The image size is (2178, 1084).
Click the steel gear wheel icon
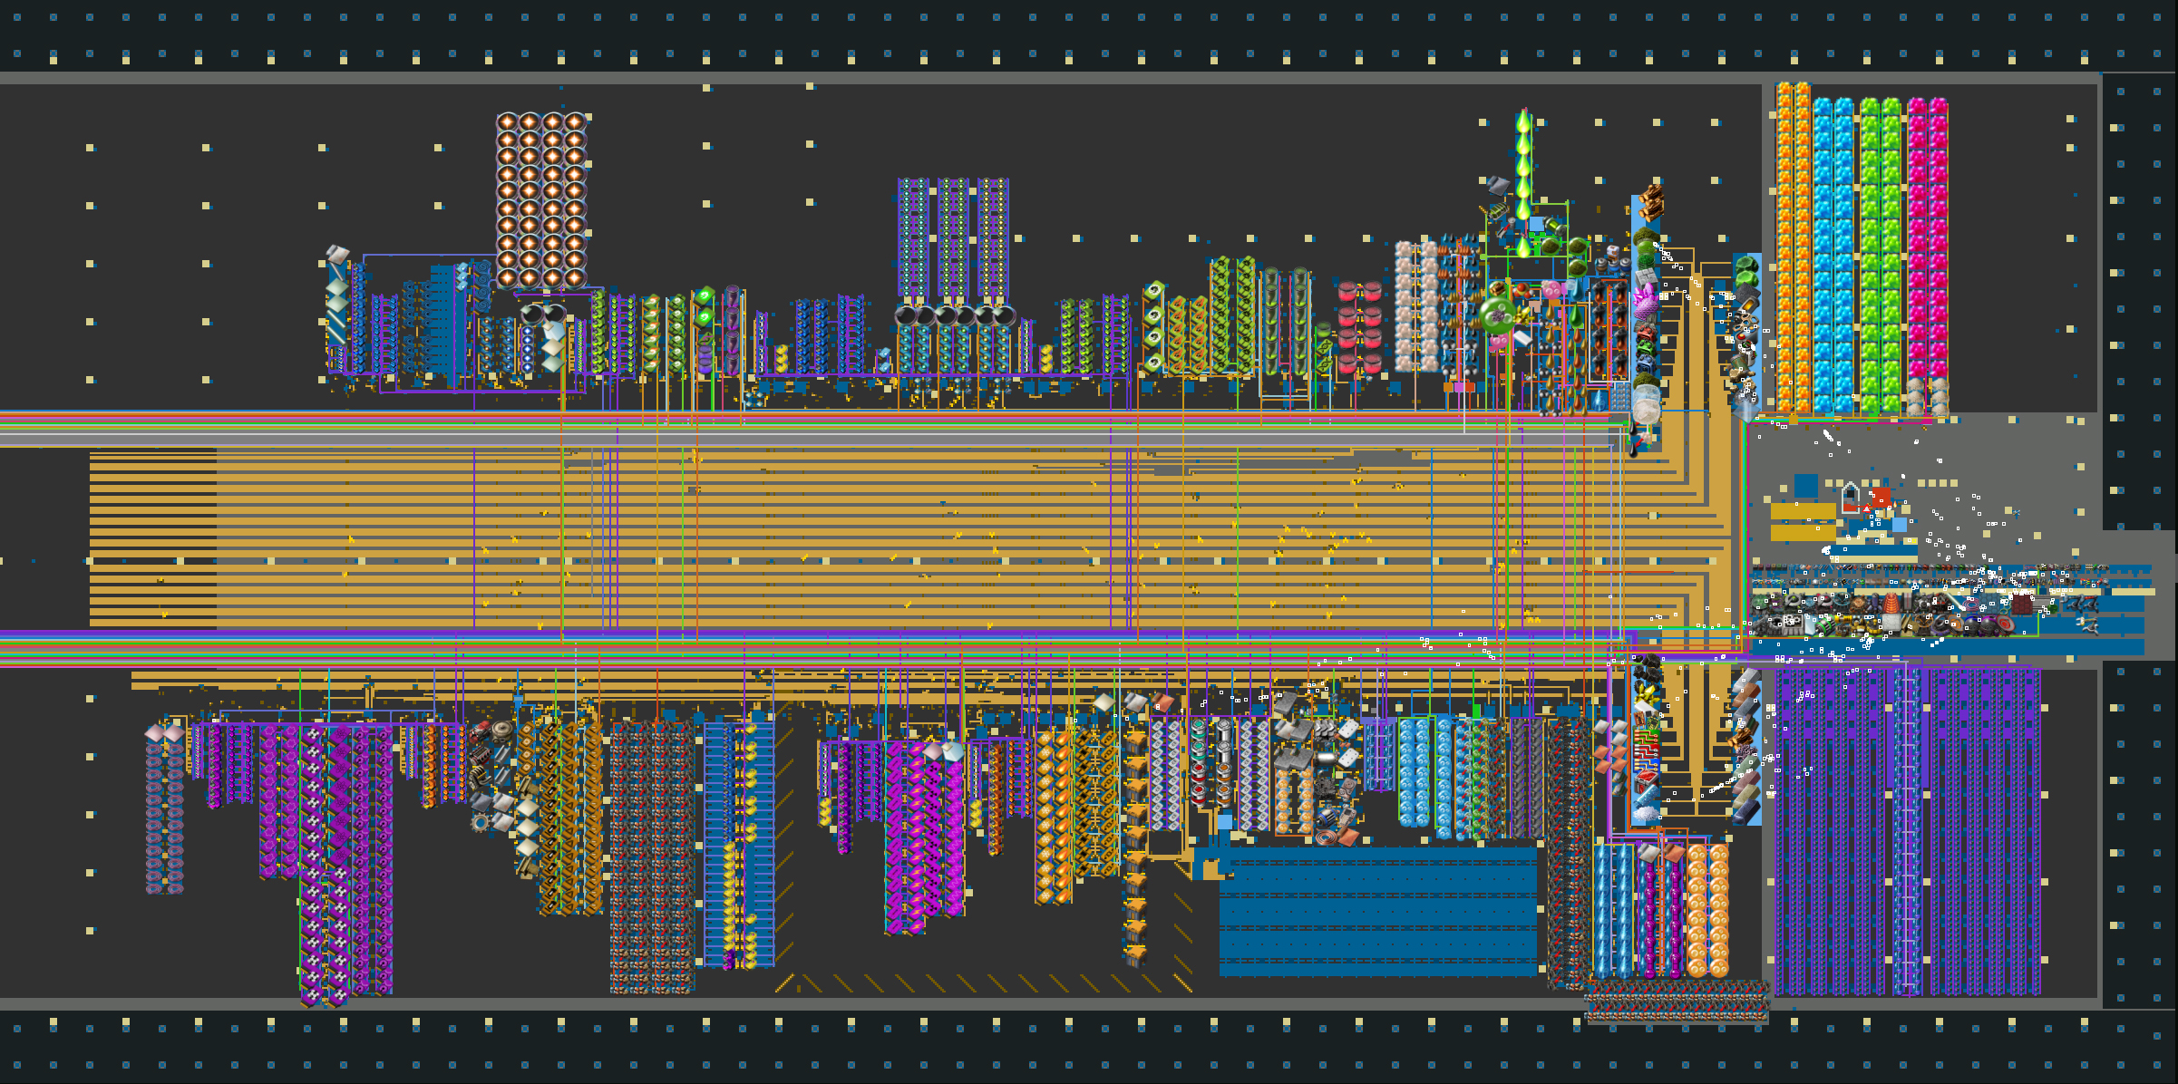click(x=481, y=822)
